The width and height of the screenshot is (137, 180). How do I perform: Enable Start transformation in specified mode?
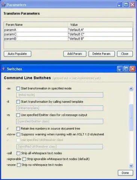tap(18, 88)
